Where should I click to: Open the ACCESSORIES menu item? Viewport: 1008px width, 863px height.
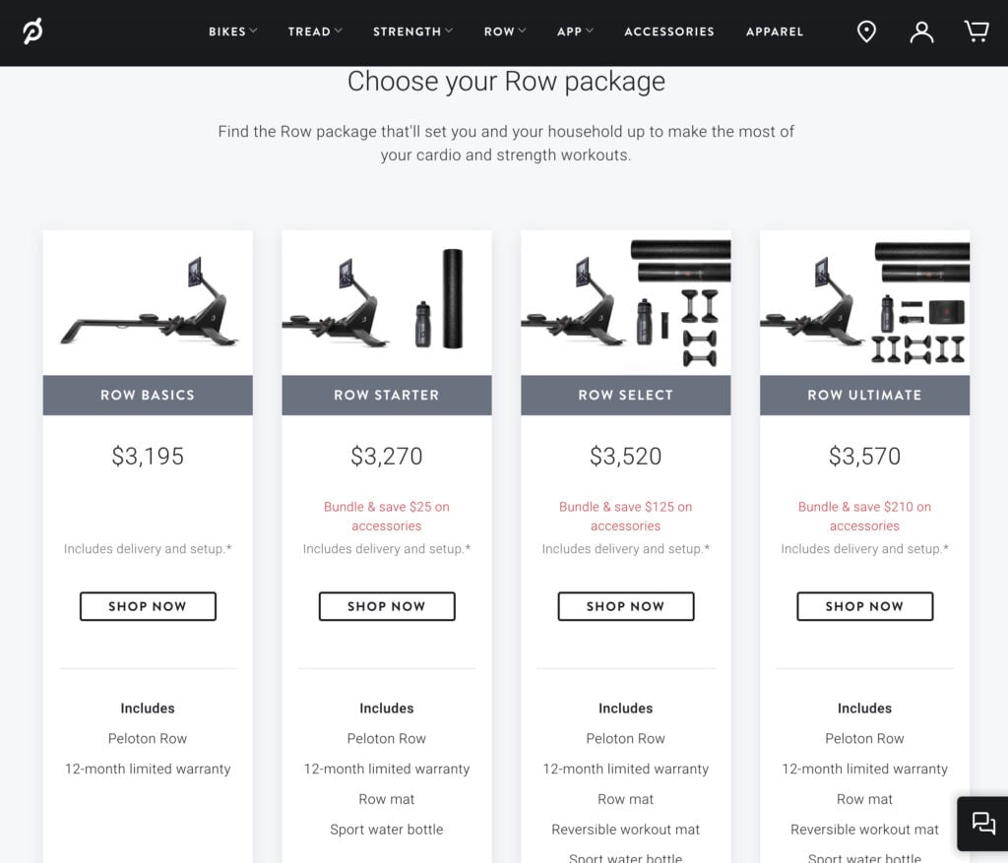click(x=669, y=31)
